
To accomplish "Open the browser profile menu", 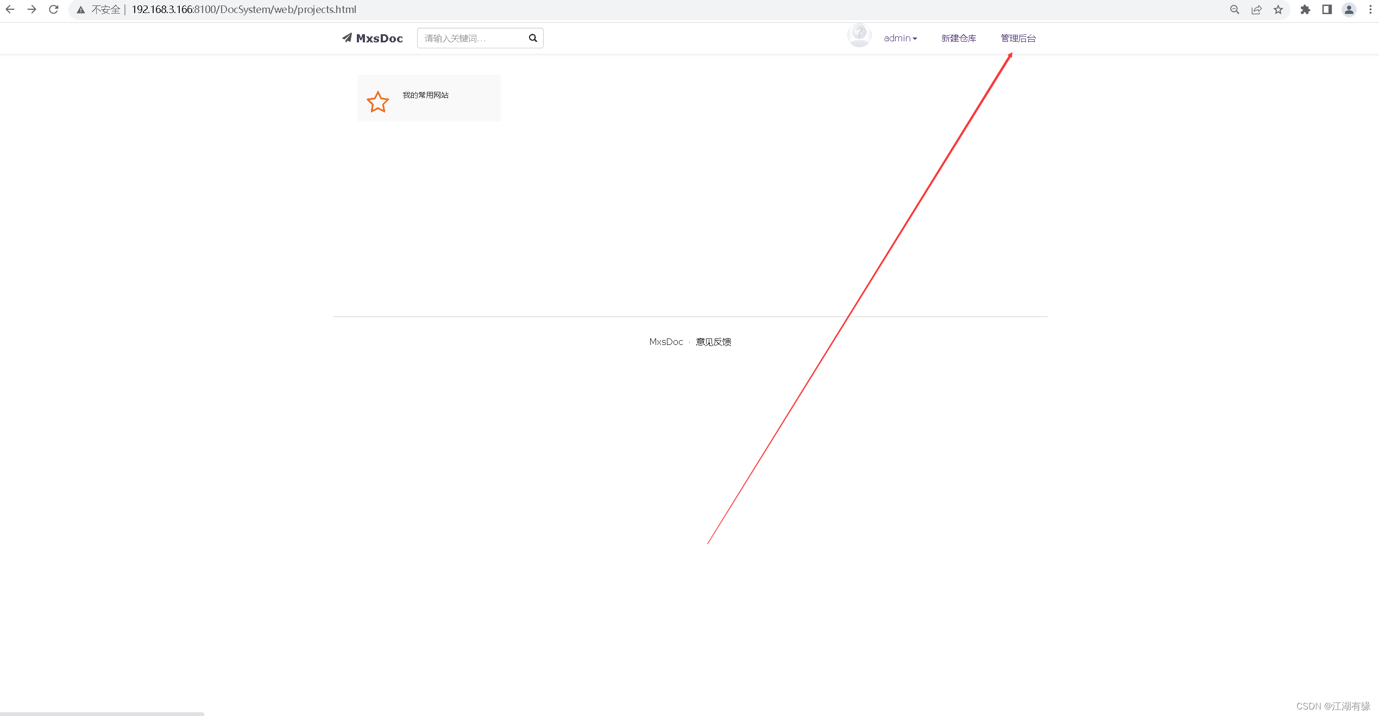I will tap(1349, 9).
